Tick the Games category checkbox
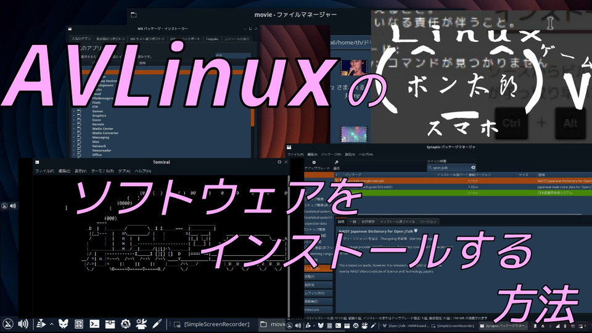This screenshot has width=592, height=333. 80,112
